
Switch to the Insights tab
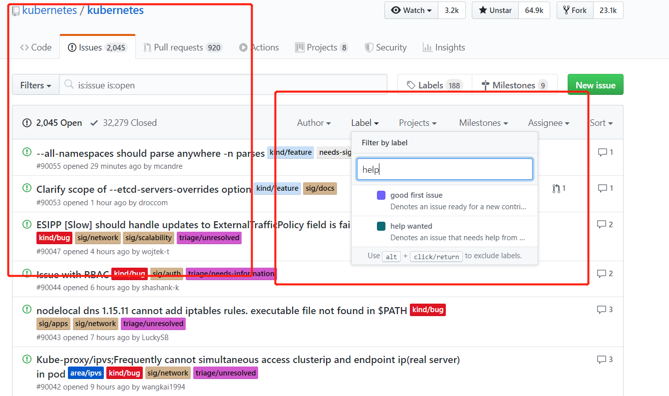click(x=444, y=47)
